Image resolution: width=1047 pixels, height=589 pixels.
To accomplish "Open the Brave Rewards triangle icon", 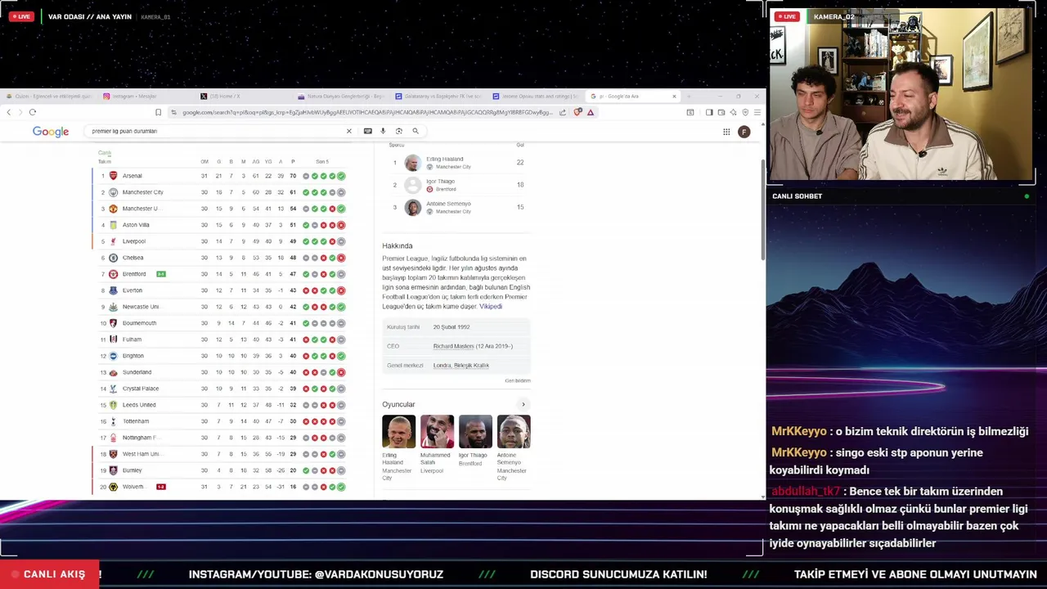I will (x=591, y=112).
